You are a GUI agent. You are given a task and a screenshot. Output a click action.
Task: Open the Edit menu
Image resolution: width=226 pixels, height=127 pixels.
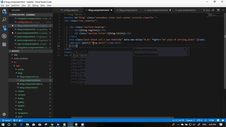(x=7, y=6)
